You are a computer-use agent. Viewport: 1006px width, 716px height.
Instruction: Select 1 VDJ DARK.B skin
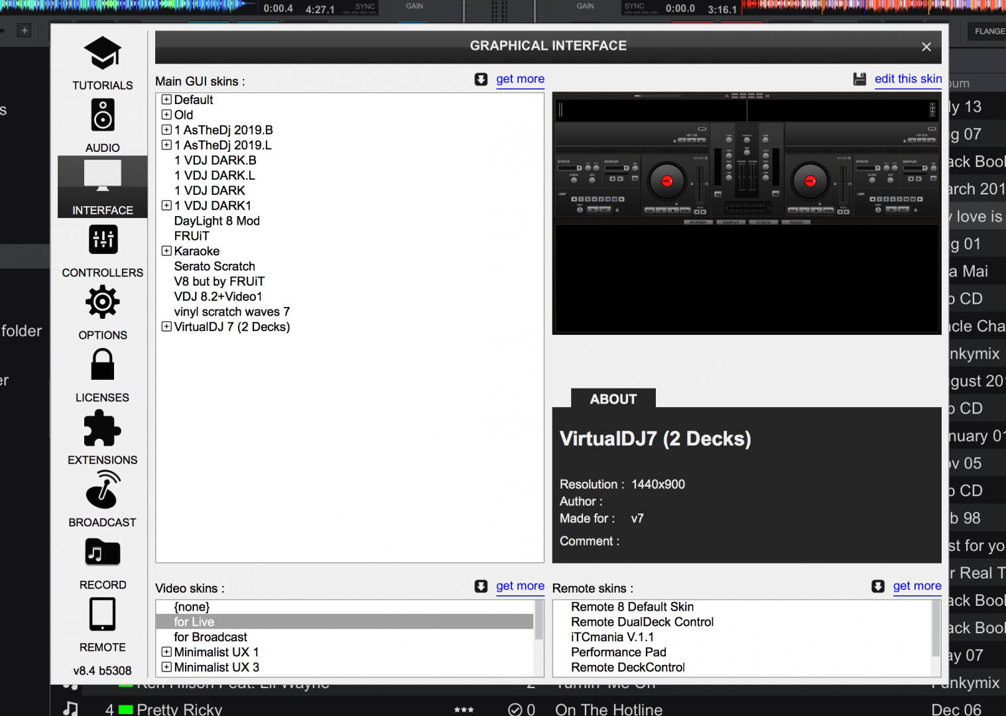click(215, 160)
